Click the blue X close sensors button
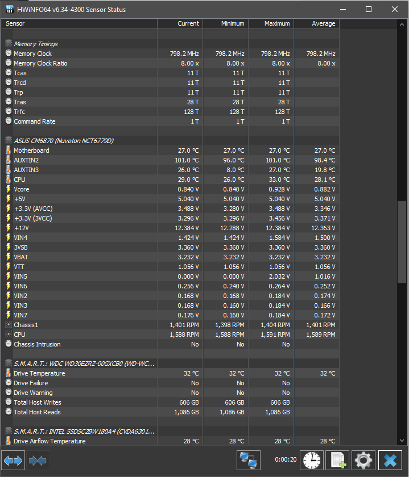The image size is (409, 477). 390,460
